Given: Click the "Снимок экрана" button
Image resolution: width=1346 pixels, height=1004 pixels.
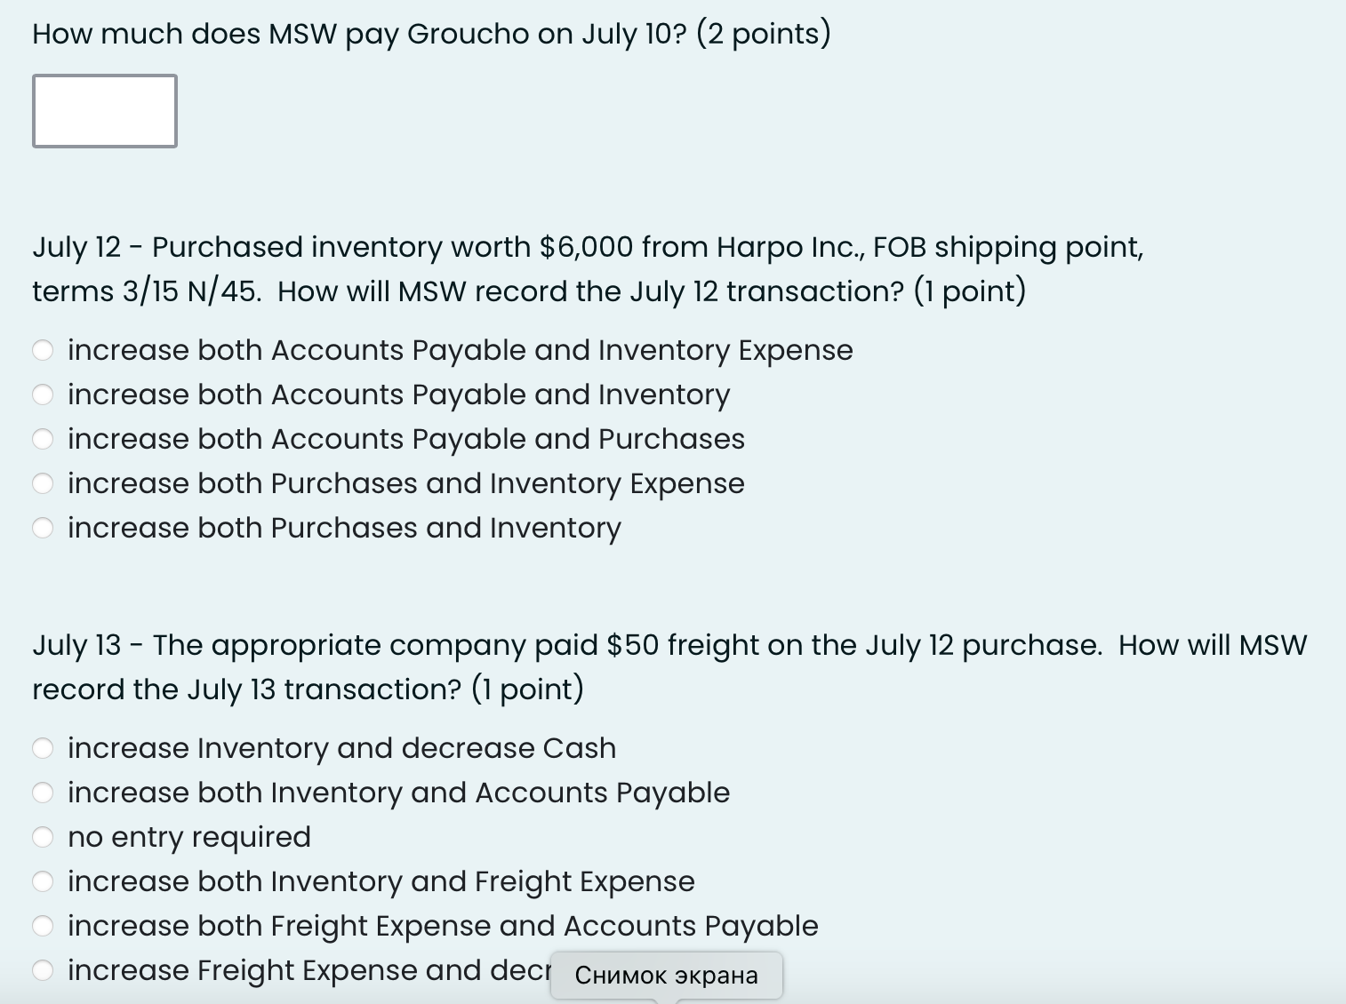Looking at the screenshot, I should [x=666, y=975].
